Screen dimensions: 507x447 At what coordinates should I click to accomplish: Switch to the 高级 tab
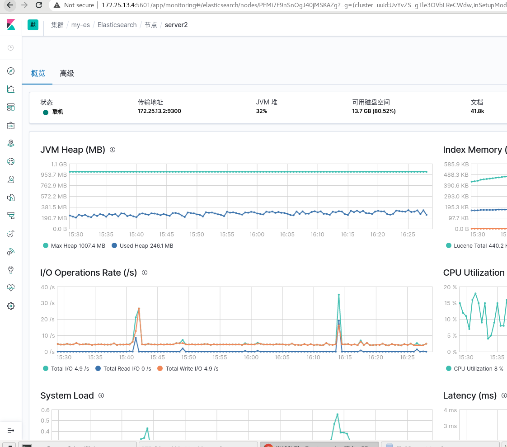coord(67,74)
